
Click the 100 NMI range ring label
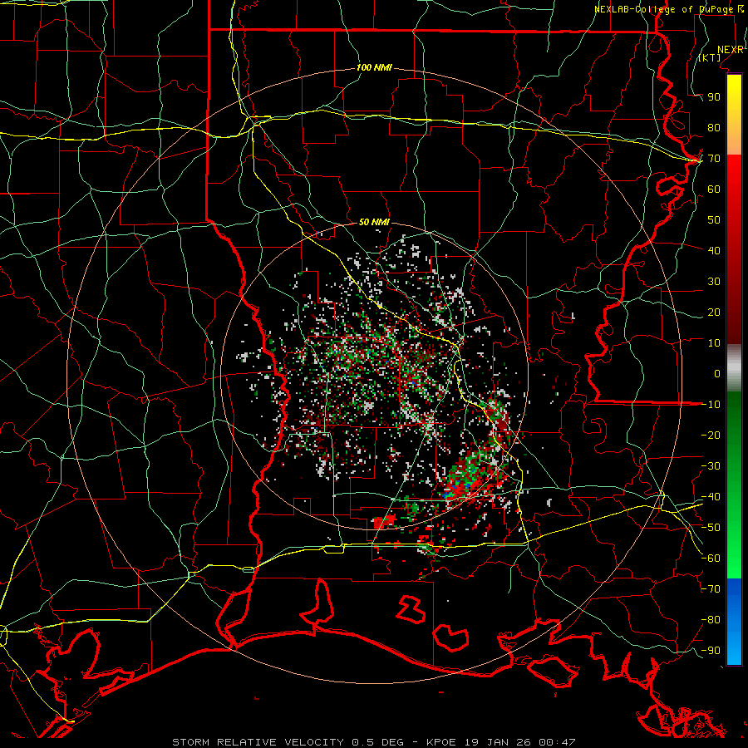[374, 68]
